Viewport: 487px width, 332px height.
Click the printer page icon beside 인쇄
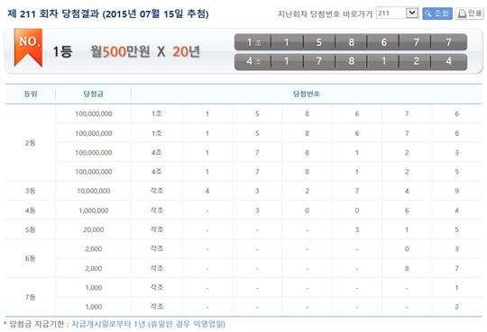462,13
